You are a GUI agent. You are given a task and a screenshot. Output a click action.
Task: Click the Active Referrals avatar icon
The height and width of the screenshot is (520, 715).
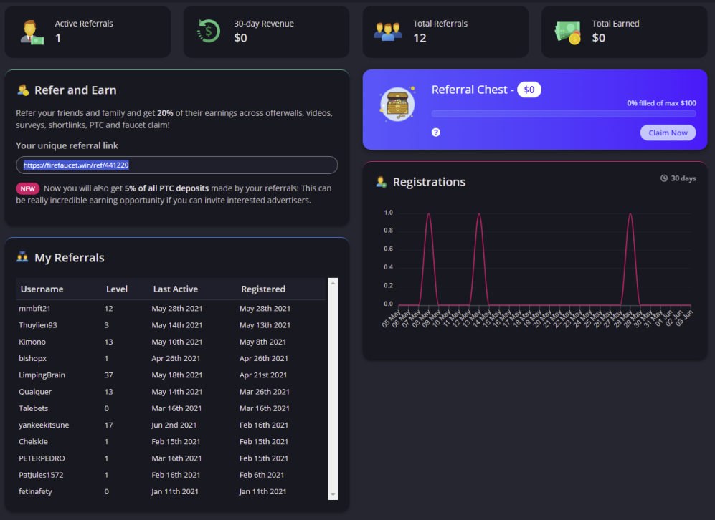[32, 31]
